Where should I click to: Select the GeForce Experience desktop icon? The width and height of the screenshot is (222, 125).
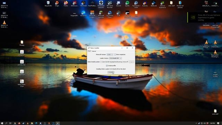coord(162,5)
